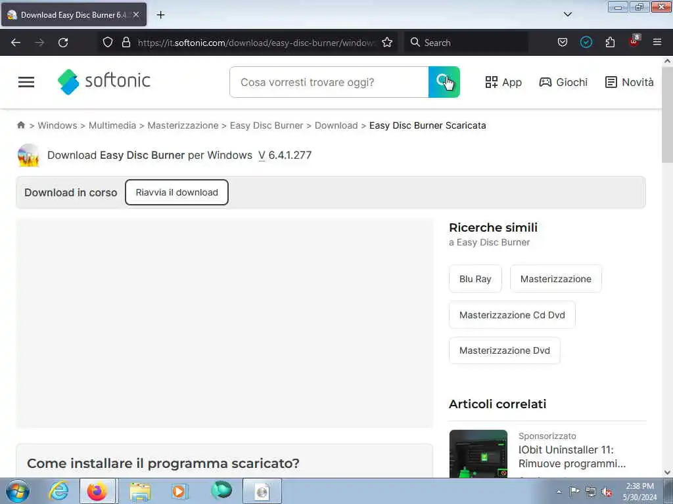Viewport: 673px width, 504px height.
Task: Select the Masterizzazione Dvd tag
Action: click(x=504, y=350)
